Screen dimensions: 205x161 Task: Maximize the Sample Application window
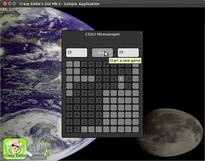14,4
